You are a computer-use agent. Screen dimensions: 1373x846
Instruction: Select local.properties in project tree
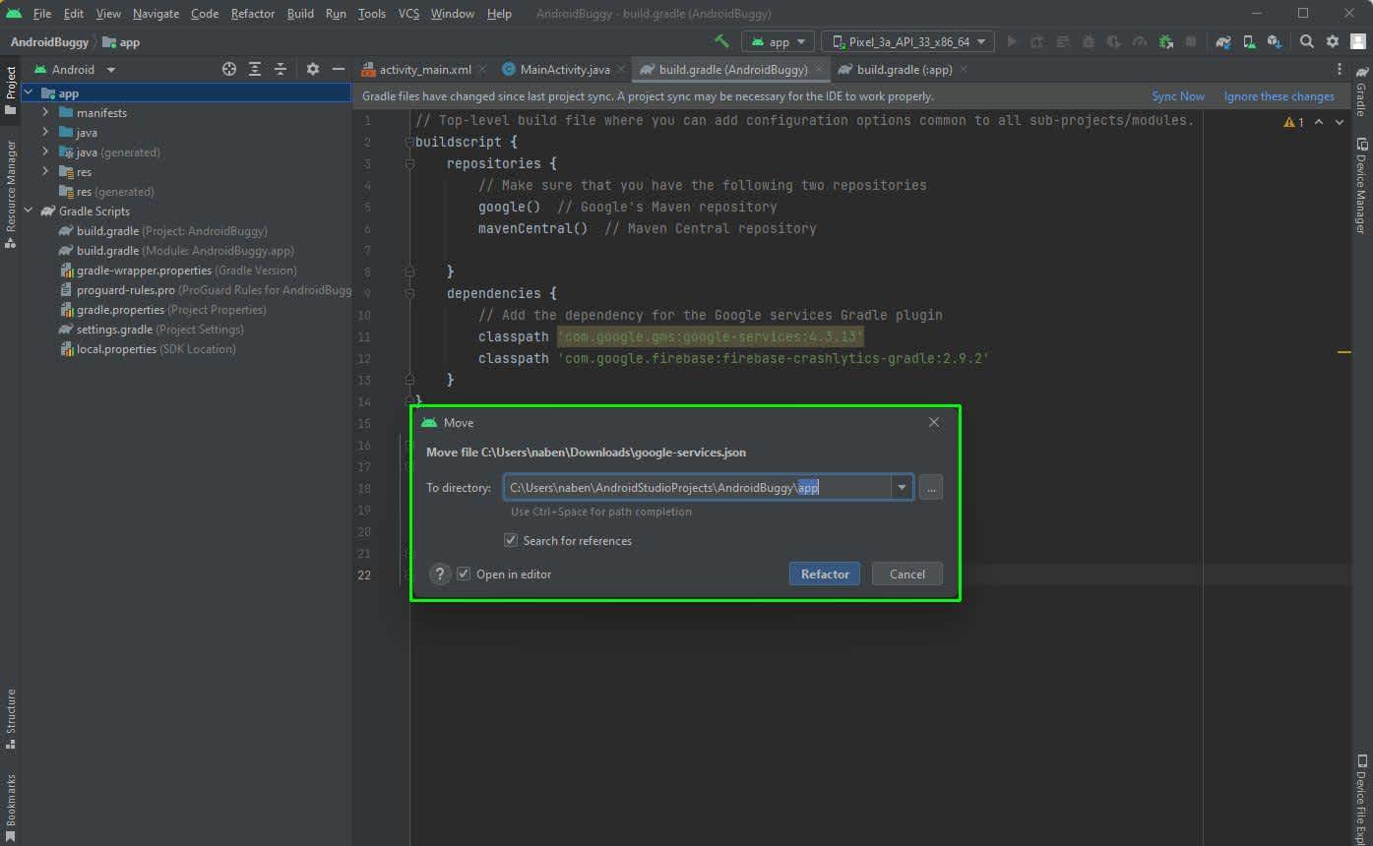(148, 348)
